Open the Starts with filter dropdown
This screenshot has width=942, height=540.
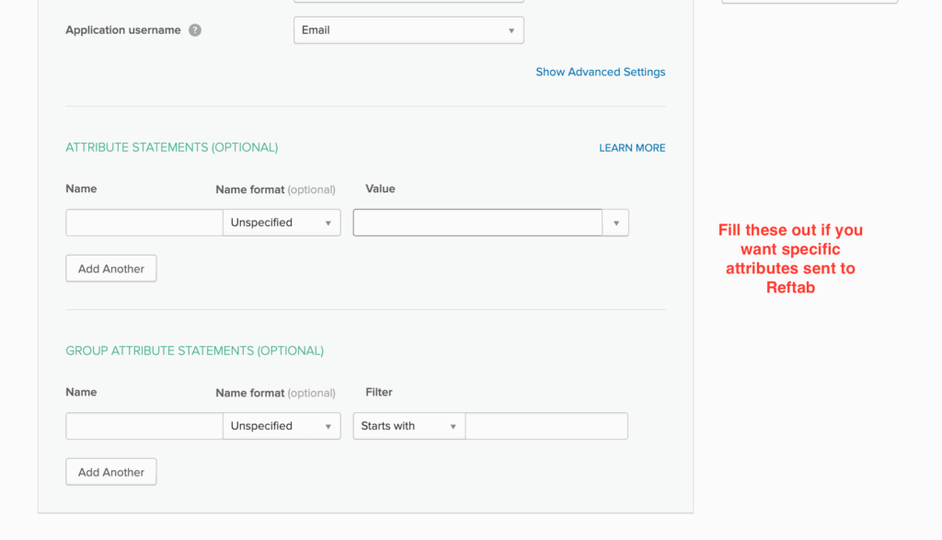pos(408,426)
